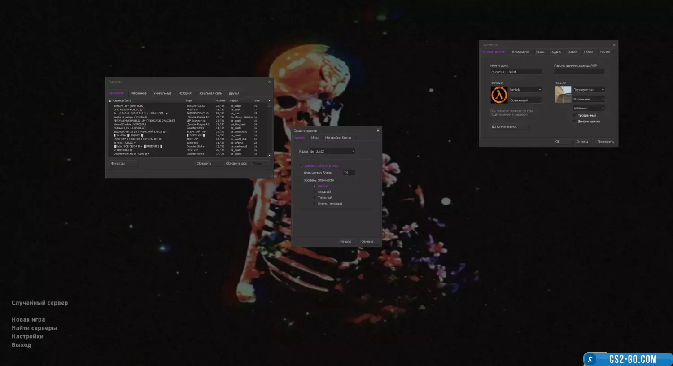
Task: Click the crosshair preview thumbnail
Action: pos(563,95)
